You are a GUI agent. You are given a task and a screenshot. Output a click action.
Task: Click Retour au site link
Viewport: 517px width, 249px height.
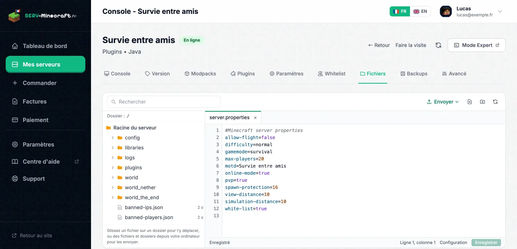pos(32,235)
